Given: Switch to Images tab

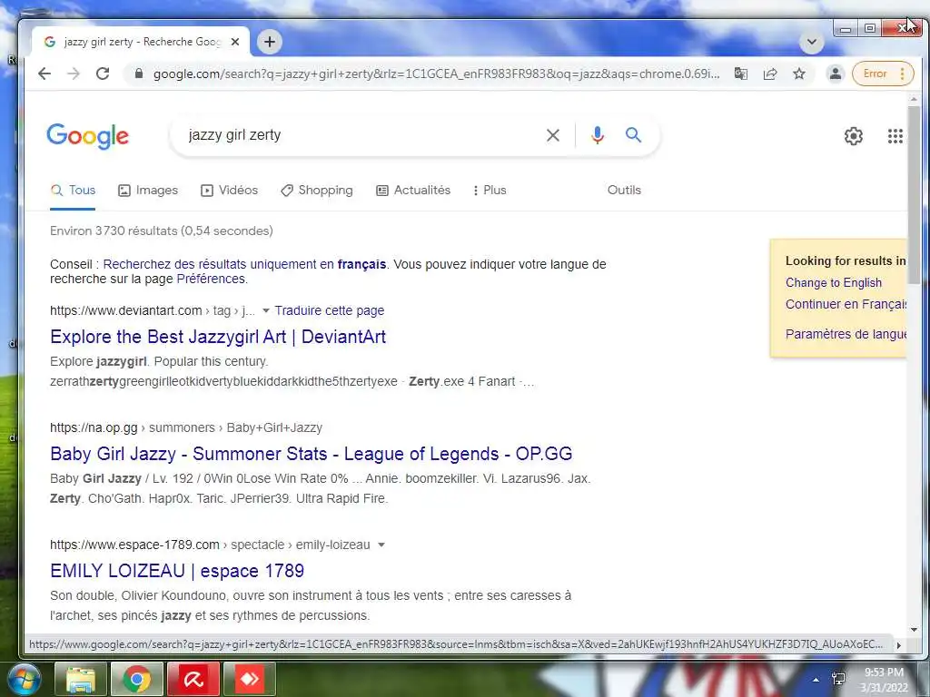Looking at the screenshot, I should pyautogui.click(x=148, y=191).
